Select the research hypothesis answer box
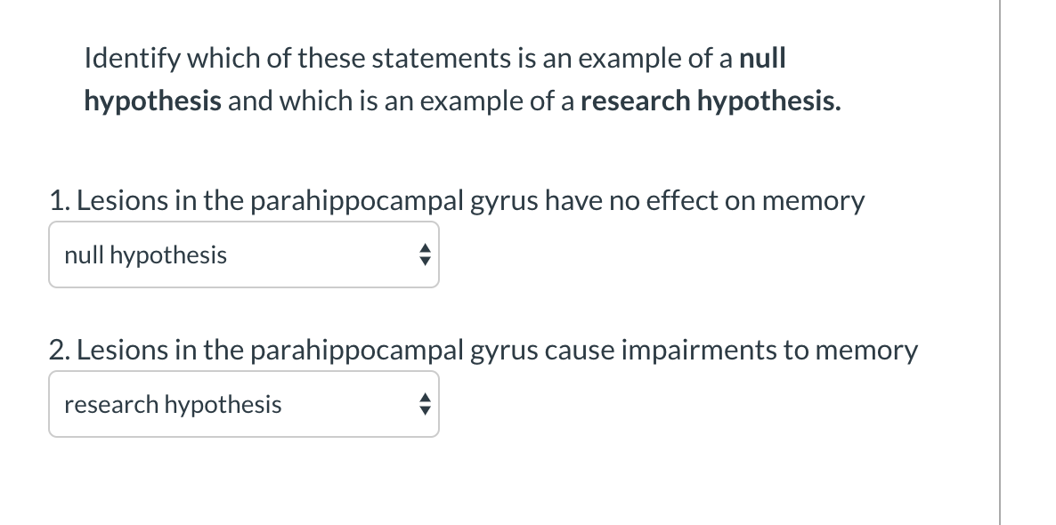 [243, 404]
